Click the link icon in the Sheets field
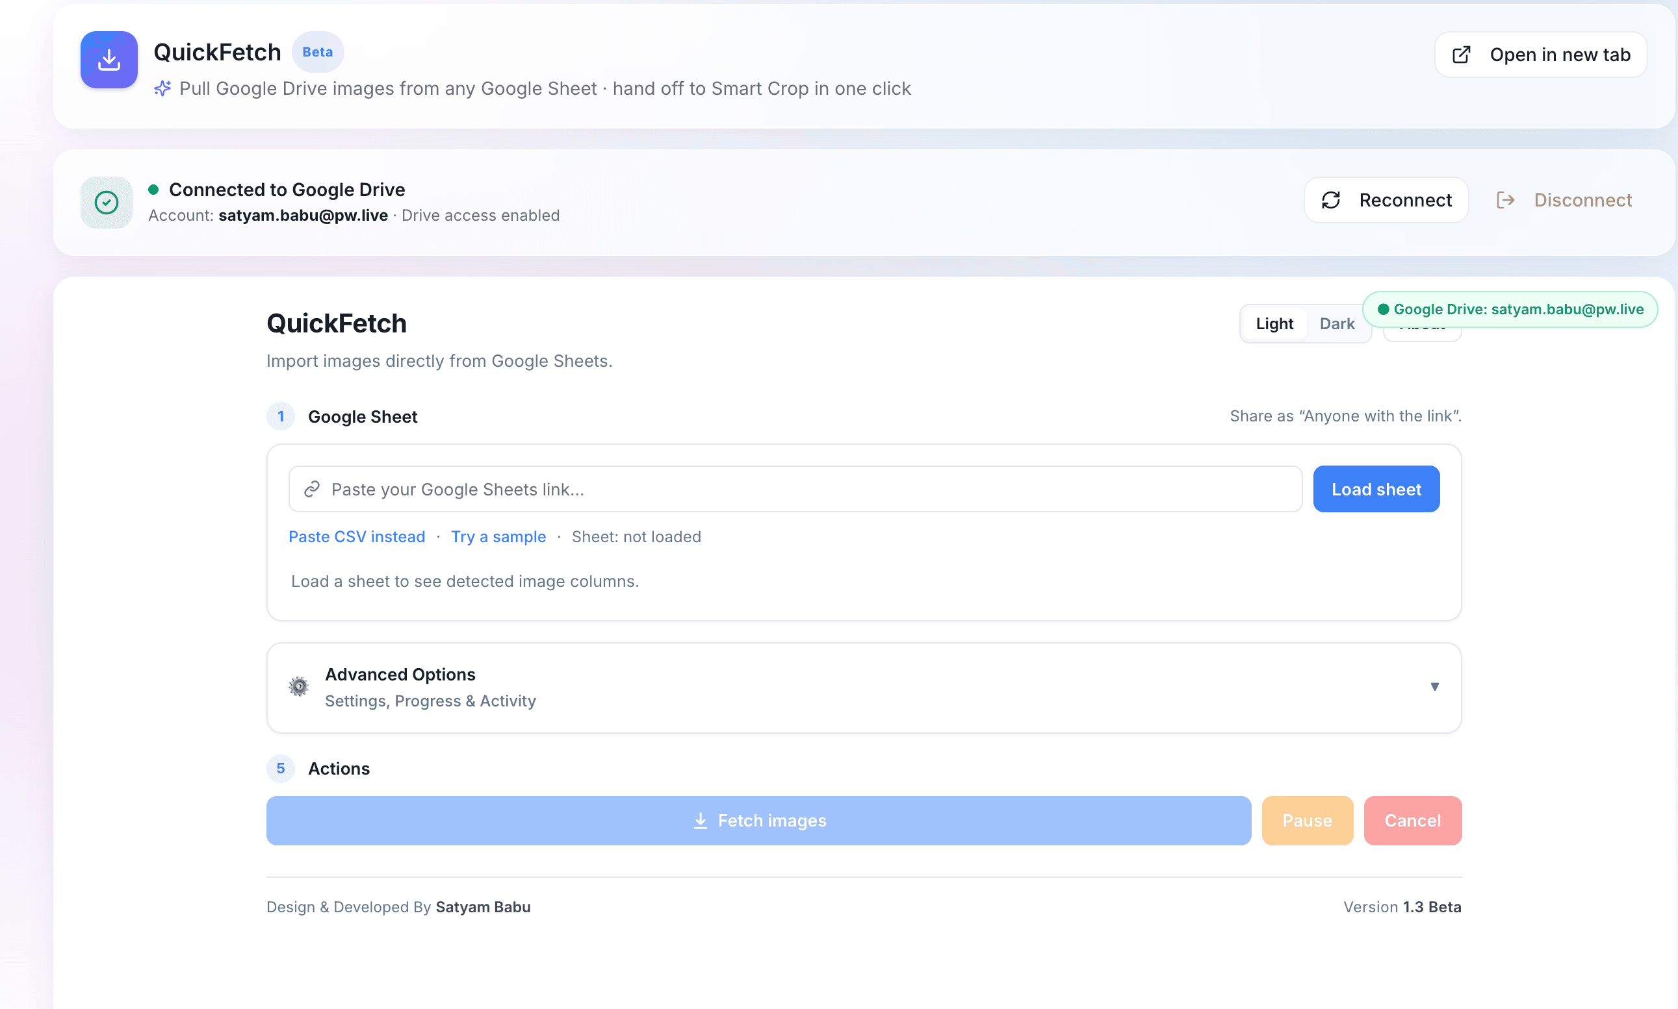This screenshot has width=1678, height=1009. [312, 490]
